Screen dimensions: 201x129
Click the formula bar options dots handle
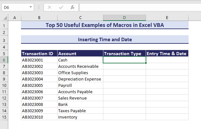point(39,7)
